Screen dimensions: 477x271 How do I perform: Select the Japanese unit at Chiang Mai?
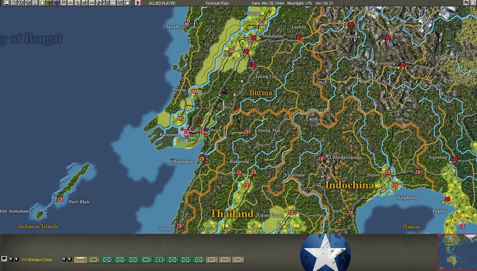(x=246, y=132)
